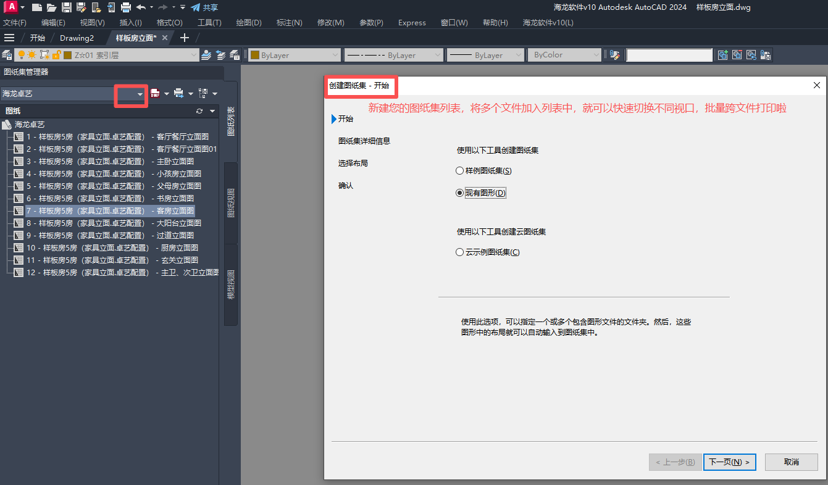Click the printer publish icon in sheet set manager

(178, 94)
